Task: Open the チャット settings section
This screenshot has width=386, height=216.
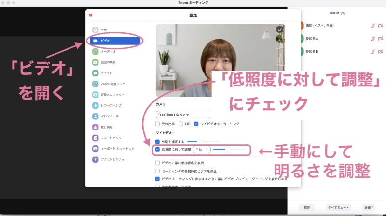Action: click(102, 73)
